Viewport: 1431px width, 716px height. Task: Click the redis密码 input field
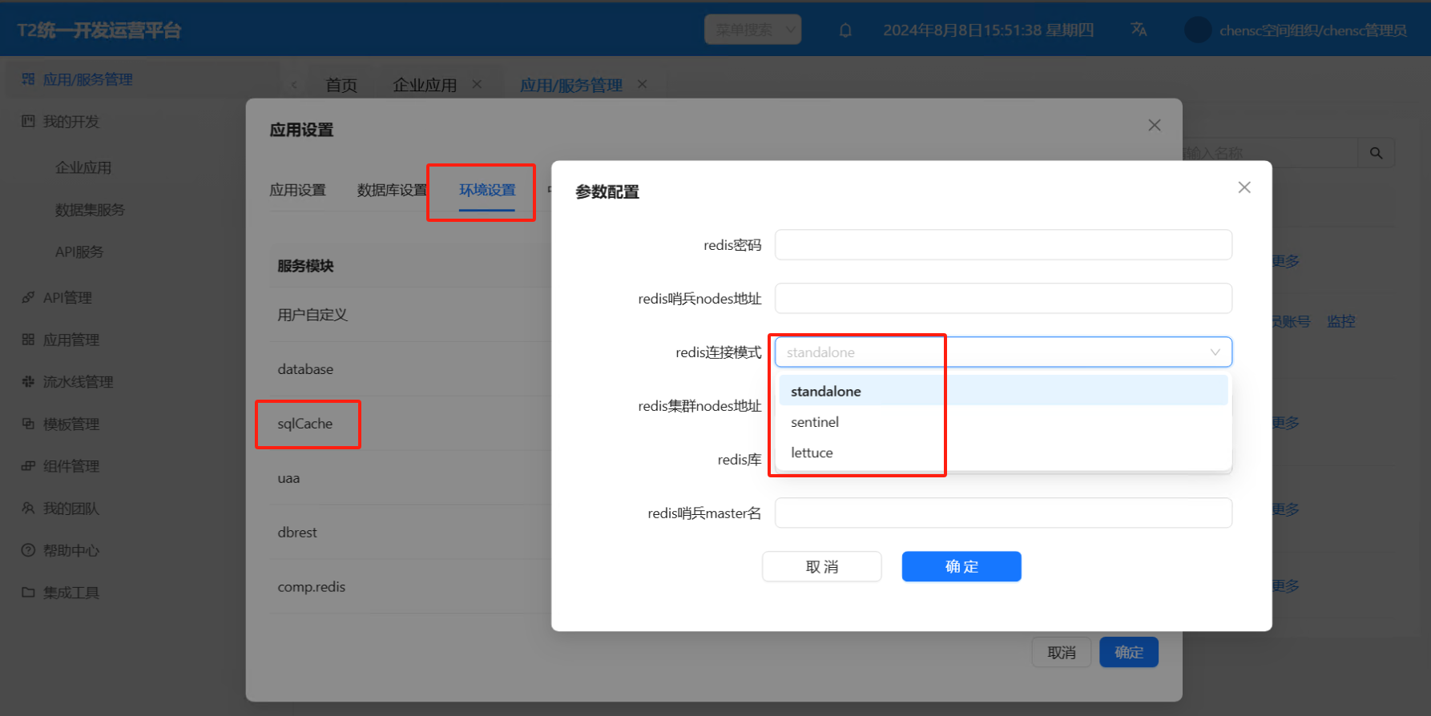(1003, 245)
